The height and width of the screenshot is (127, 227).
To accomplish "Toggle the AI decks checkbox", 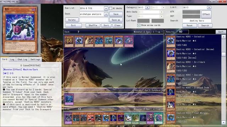I will (110, 8).
